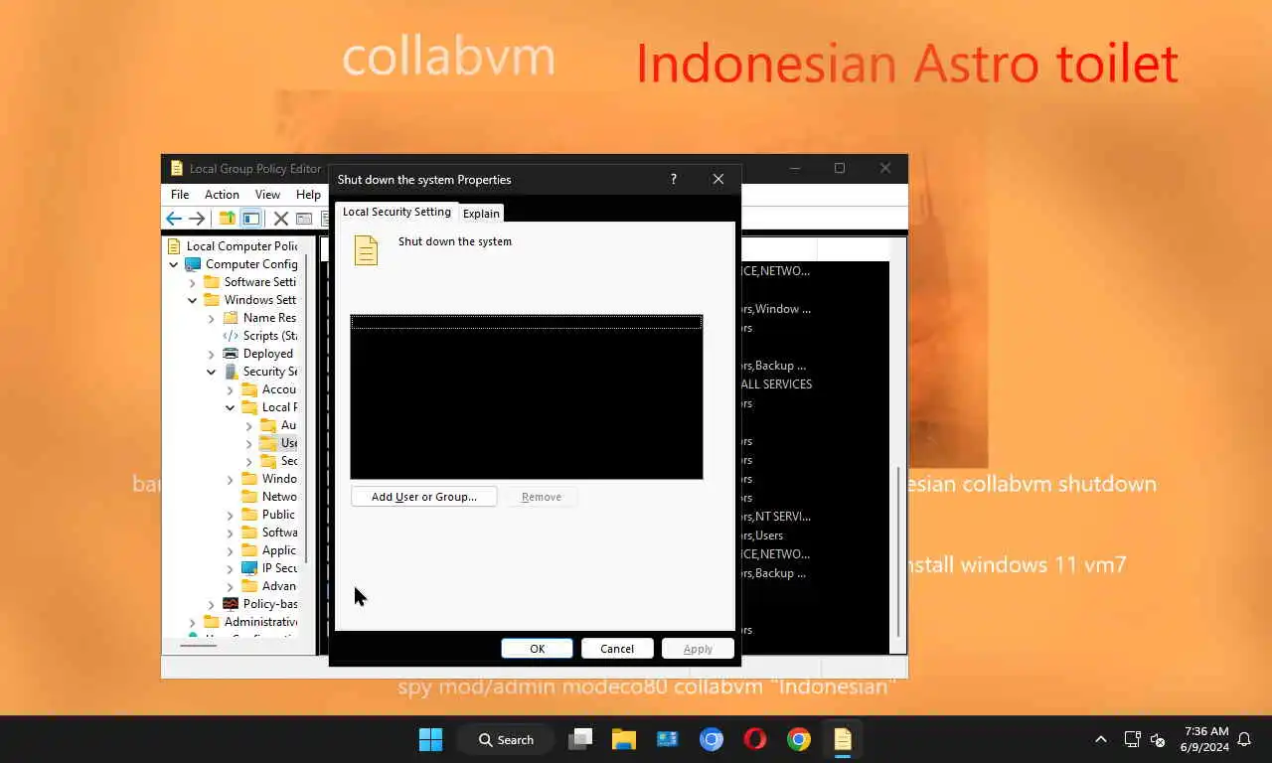Select the Local Security Setting tab
Image resolution: width=1272 pixels, height=763 pixels.
[x=397, y=212]
